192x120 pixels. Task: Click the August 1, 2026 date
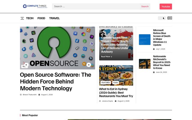pyautogui.click(x=47, y=95)
